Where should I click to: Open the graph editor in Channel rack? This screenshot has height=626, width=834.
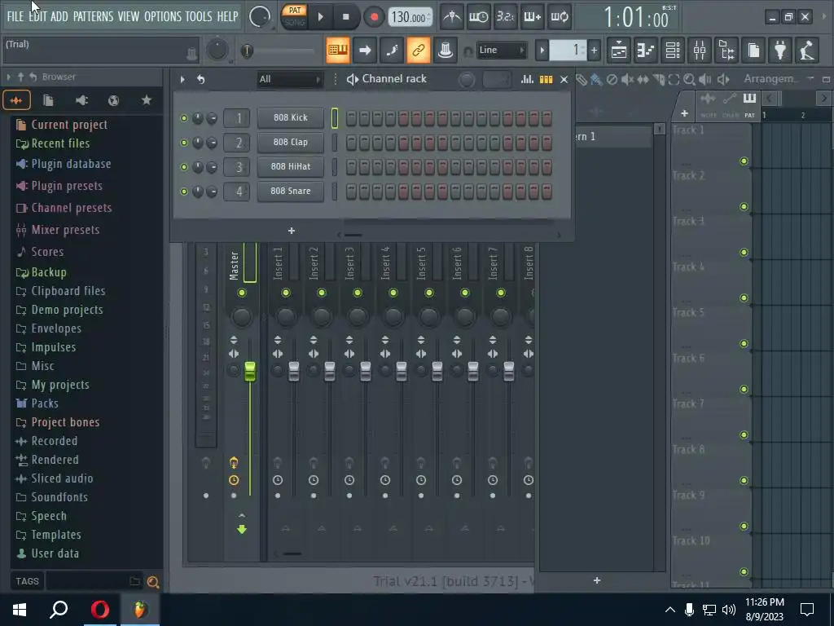click(527, 79)
